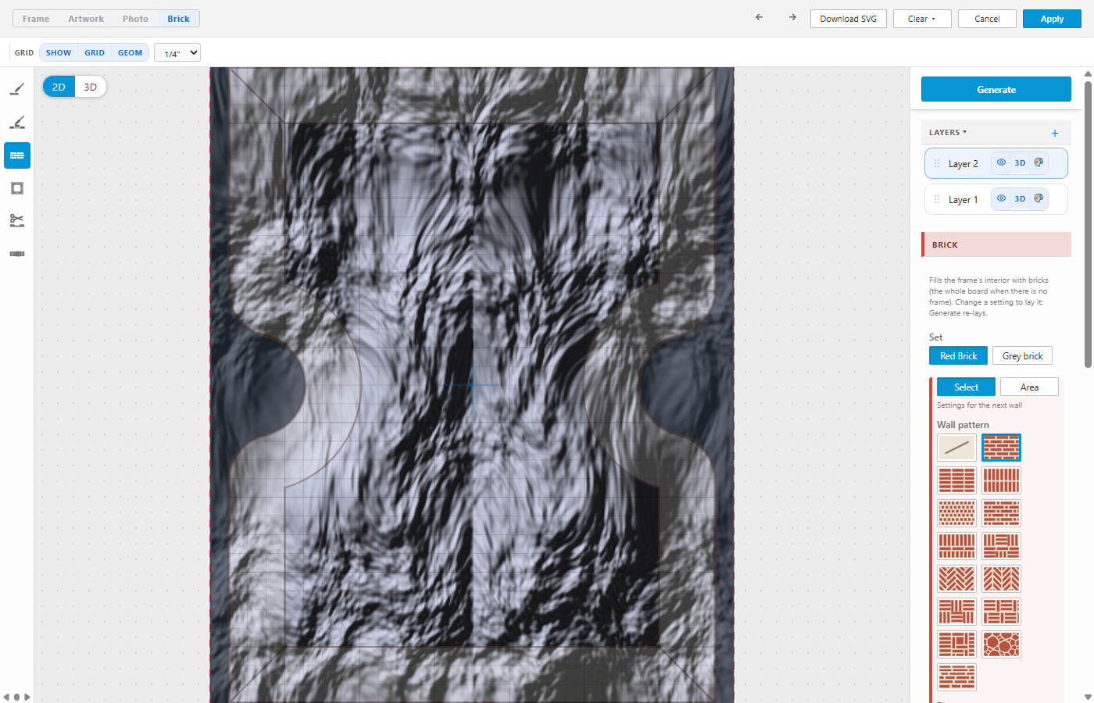Open the 1/4" grid size dropdown

point(177,53)
